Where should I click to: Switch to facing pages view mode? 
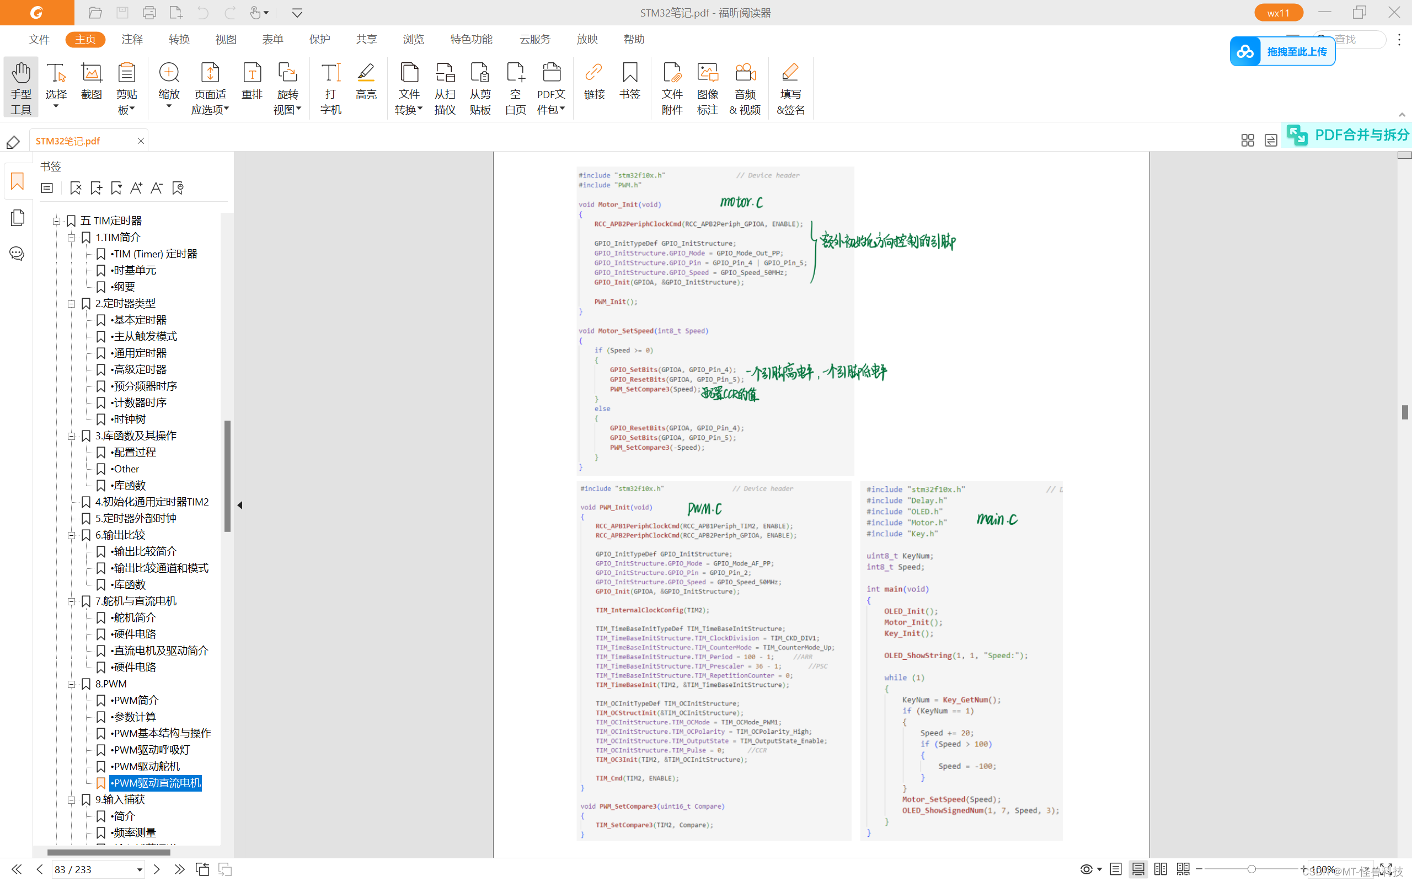pos(1160,869)
